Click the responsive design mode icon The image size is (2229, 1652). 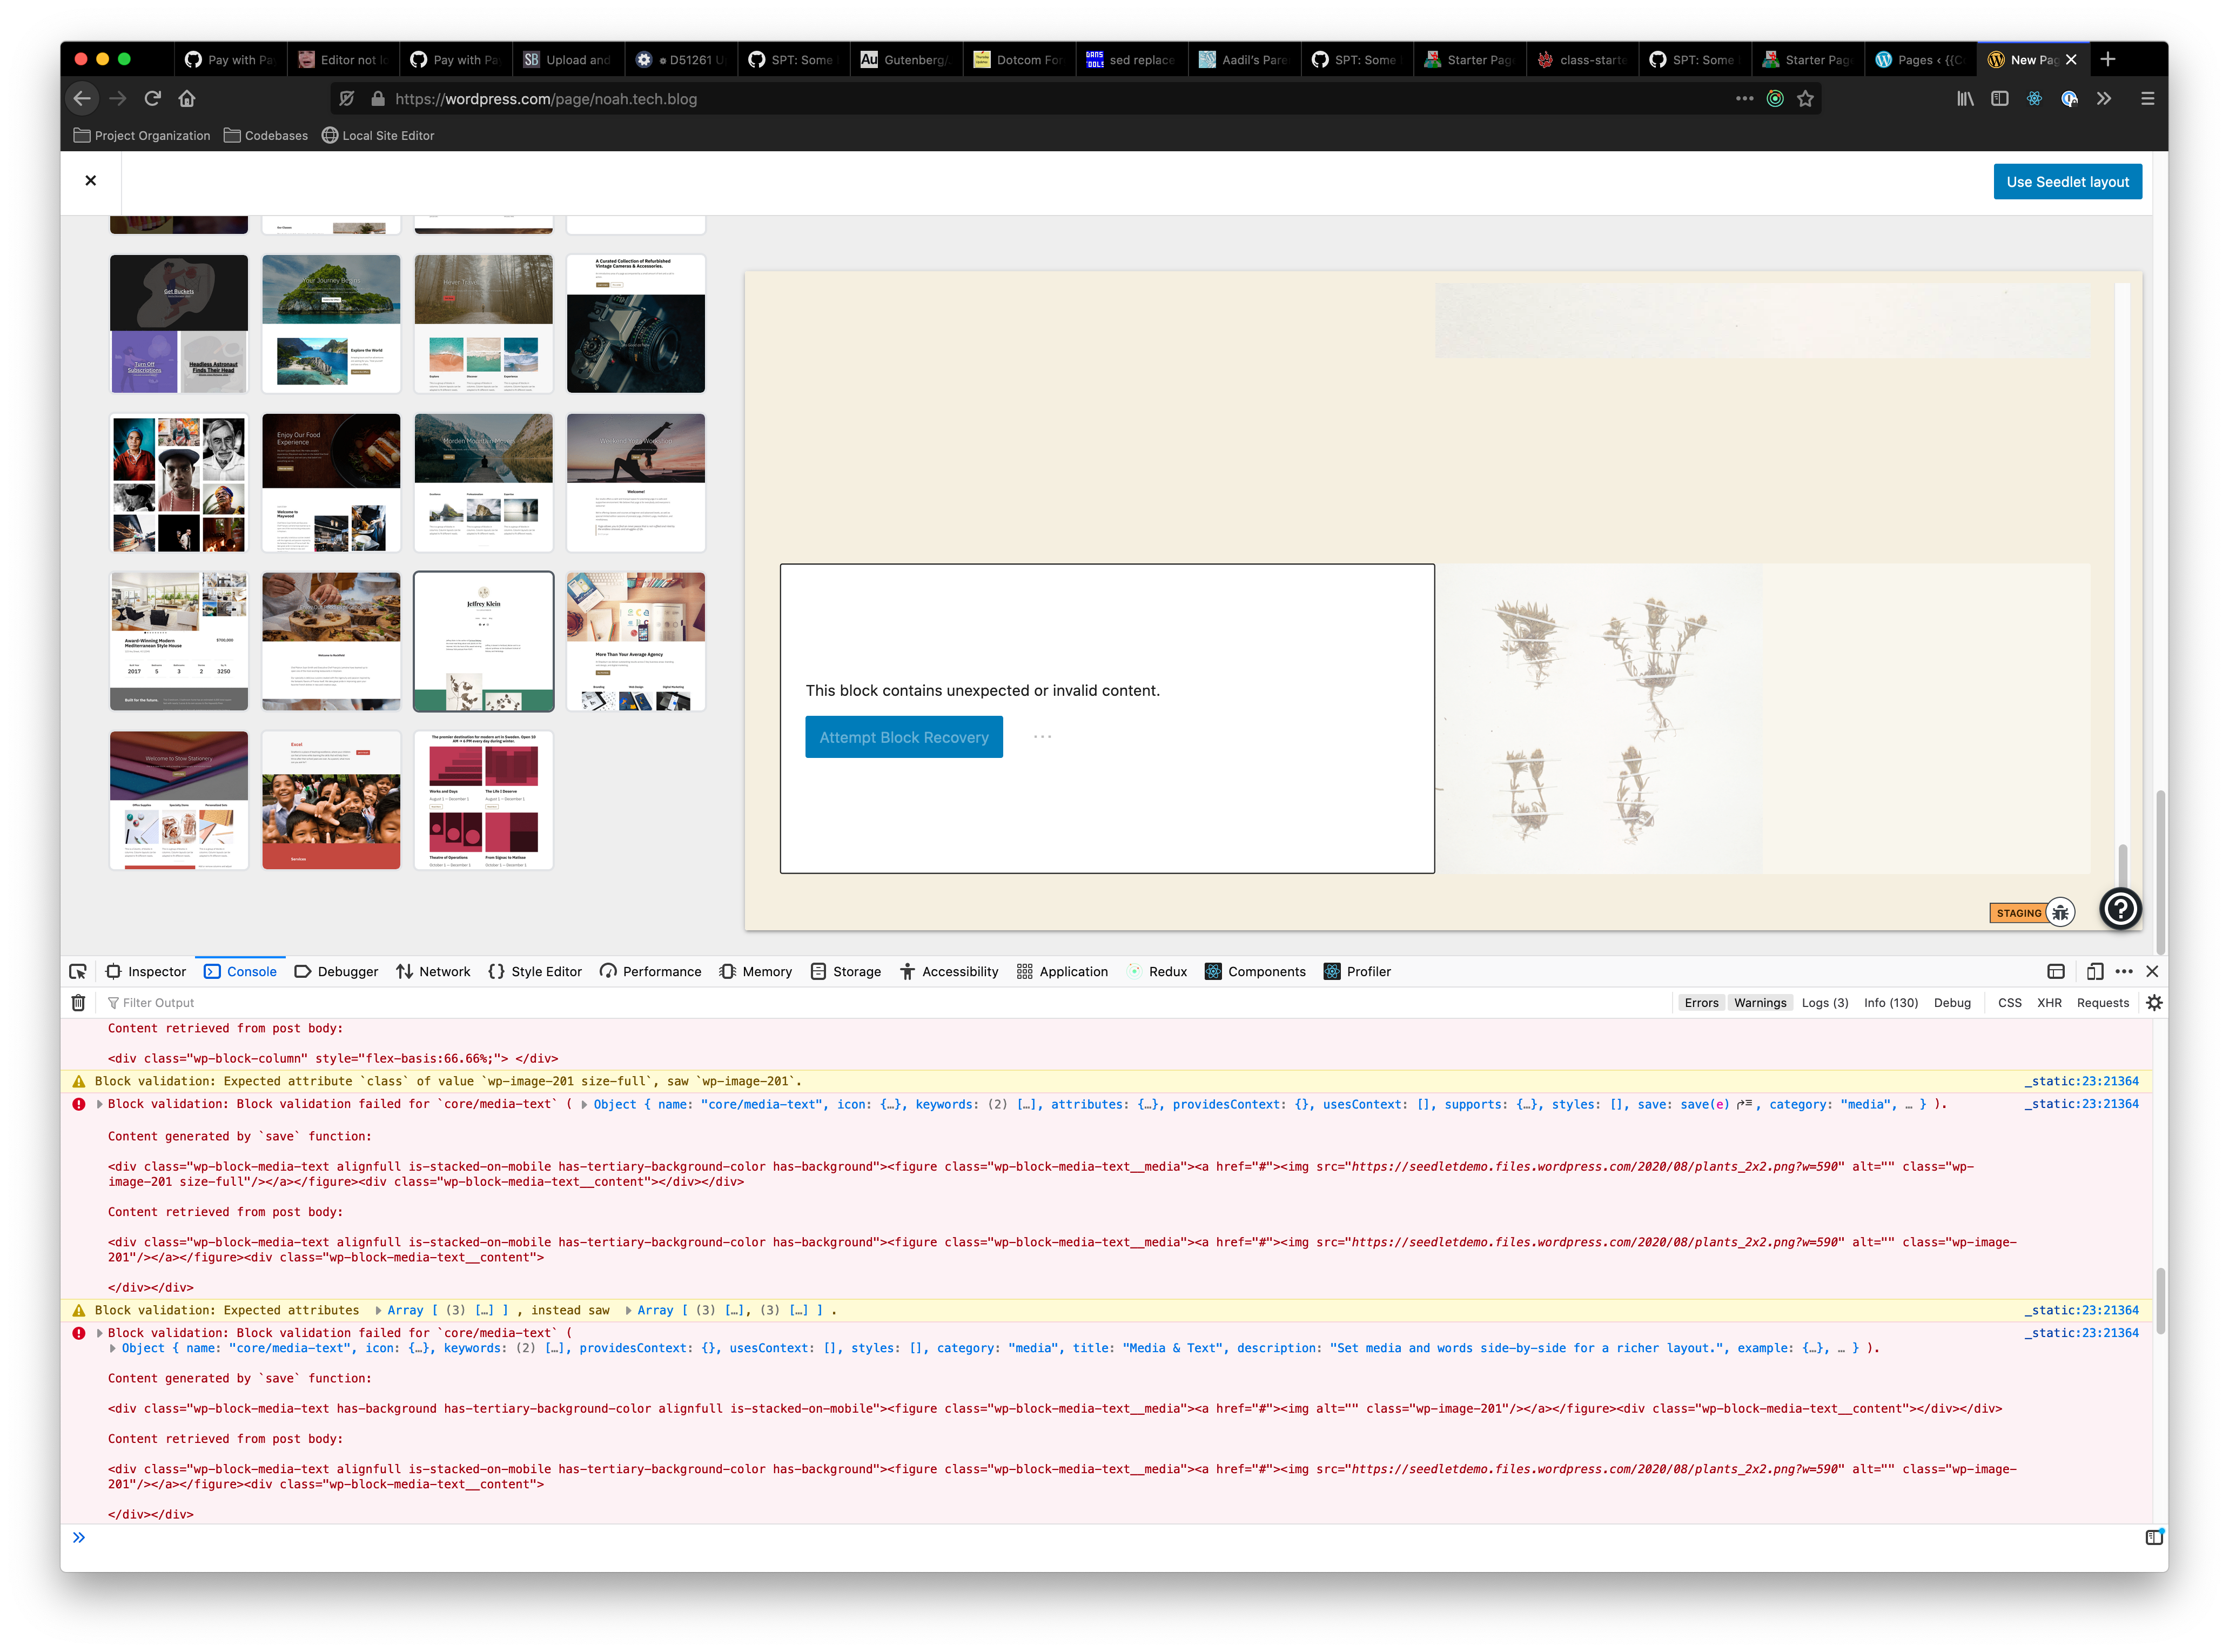[x=2094, y=971]
